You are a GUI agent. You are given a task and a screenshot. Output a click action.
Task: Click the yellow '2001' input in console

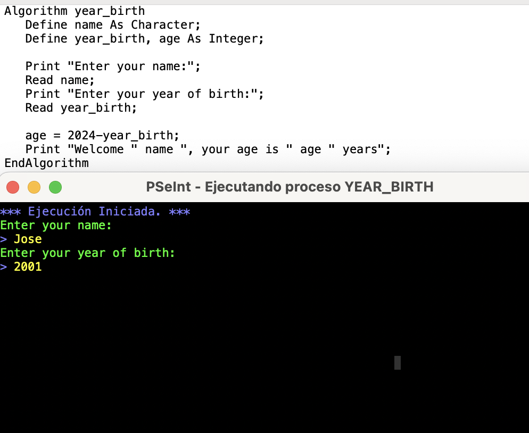28,267
